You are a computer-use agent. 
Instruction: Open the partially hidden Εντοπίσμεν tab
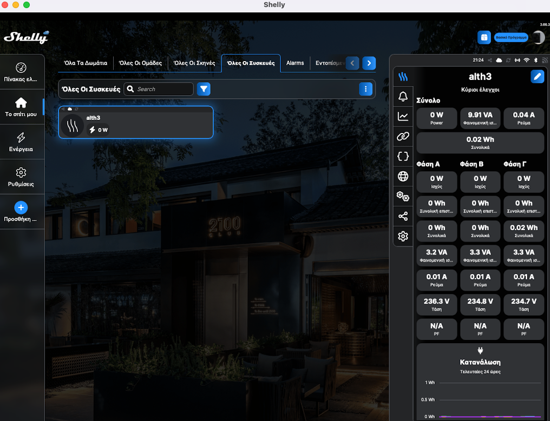pyautogui.click(x=330, y=63)
